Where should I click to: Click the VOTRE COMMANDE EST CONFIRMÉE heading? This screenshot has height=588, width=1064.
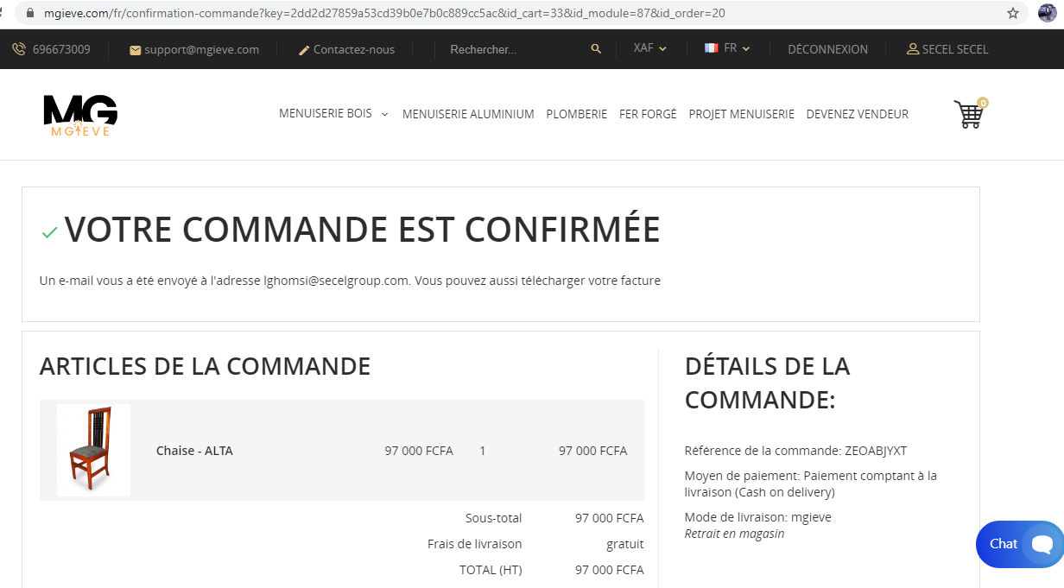coord(363,230)
